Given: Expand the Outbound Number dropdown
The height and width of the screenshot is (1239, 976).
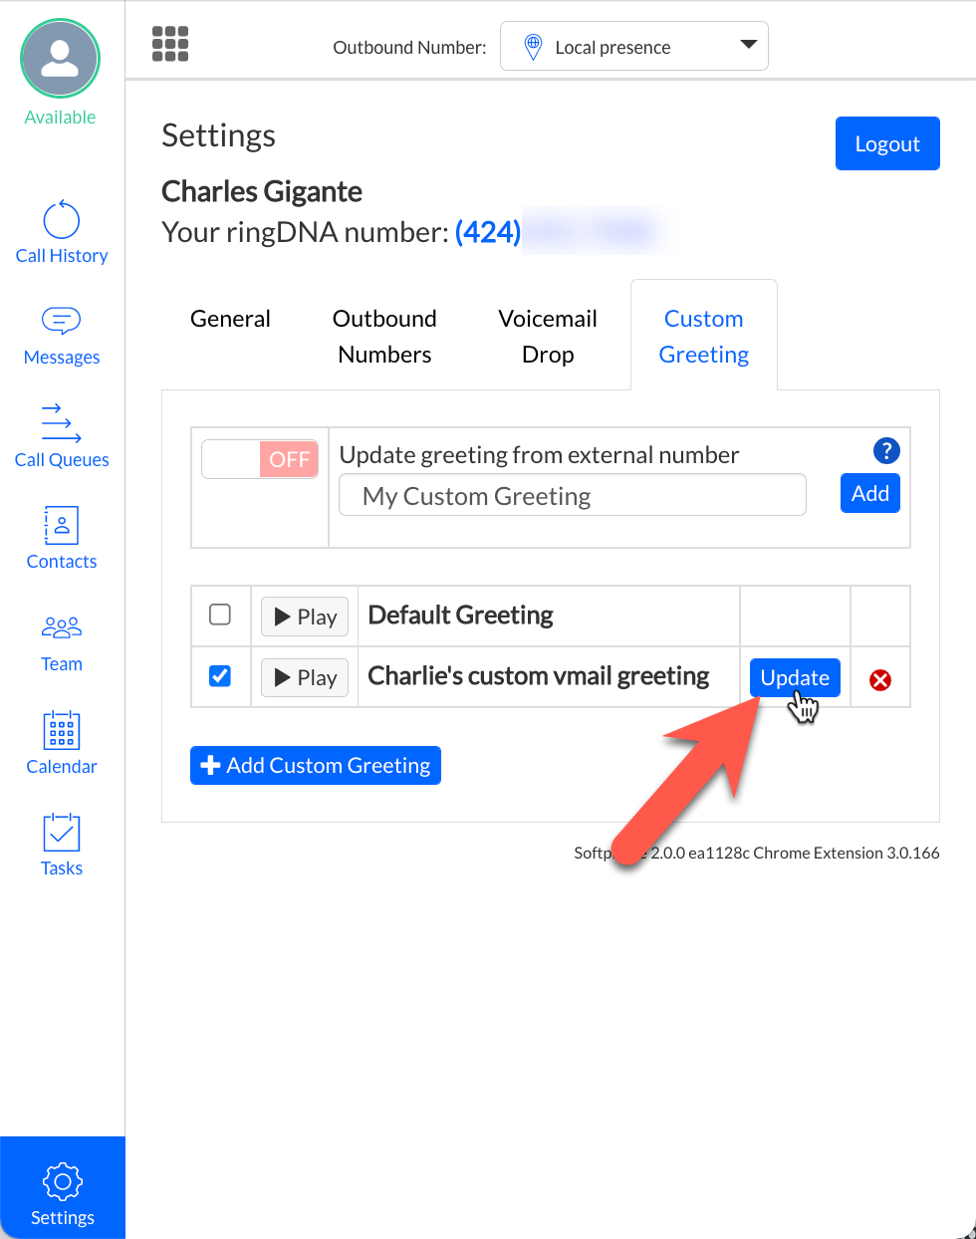Looking at the screenshot, I should pos(633,46).
